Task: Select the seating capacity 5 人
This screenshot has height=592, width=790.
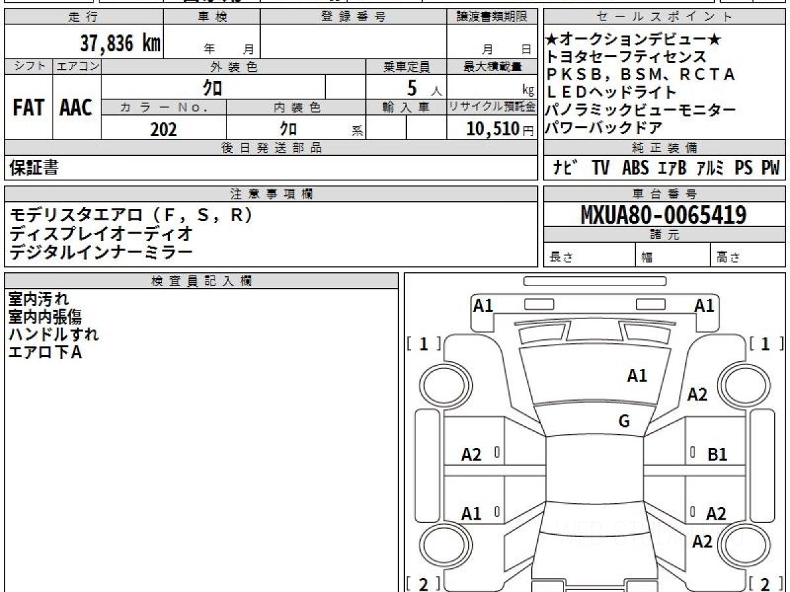Action: (x=424, y=87)
